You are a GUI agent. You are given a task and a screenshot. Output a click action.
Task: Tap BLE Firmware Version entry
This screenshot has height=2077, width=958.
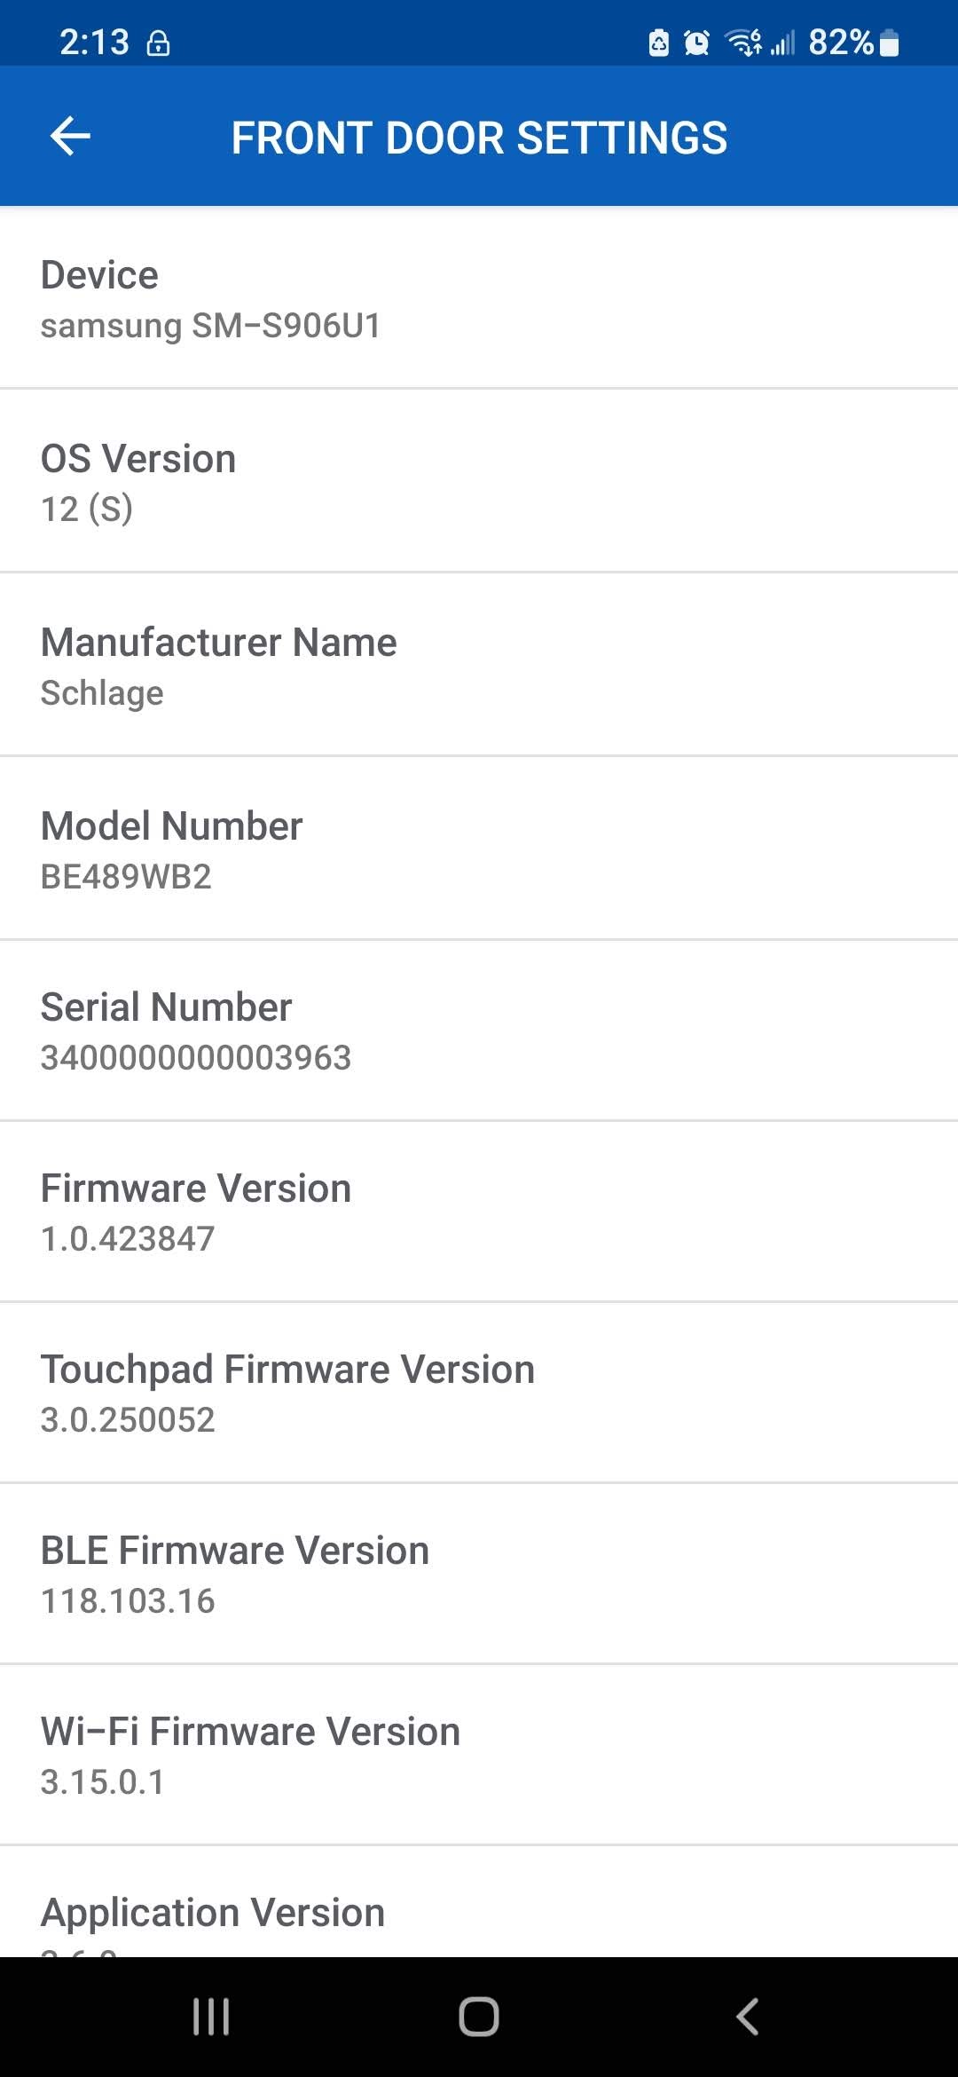479,1575
